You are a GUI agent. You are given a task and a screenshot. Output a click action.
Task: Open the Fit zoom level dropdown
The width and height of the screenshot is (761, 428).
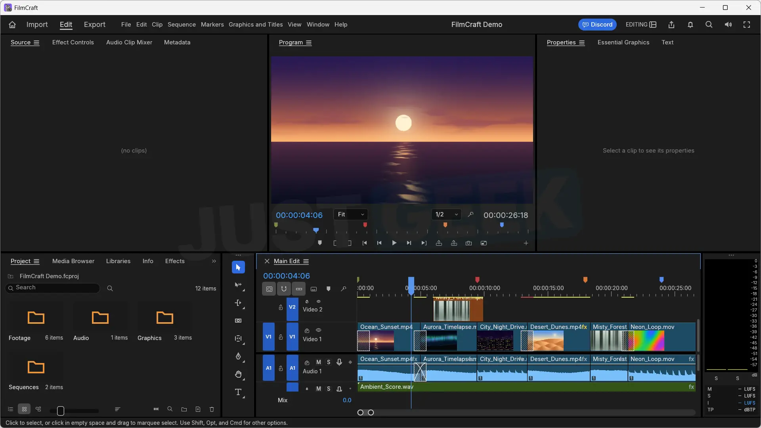pos(351,214)
